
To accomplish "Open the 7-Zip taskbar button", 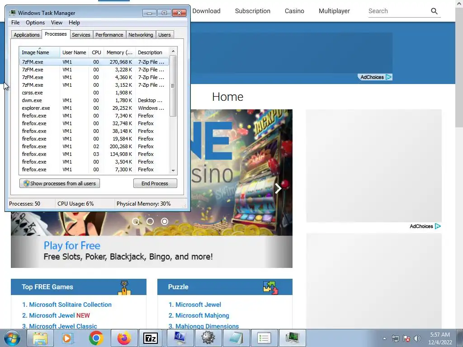I will (150, 338).
